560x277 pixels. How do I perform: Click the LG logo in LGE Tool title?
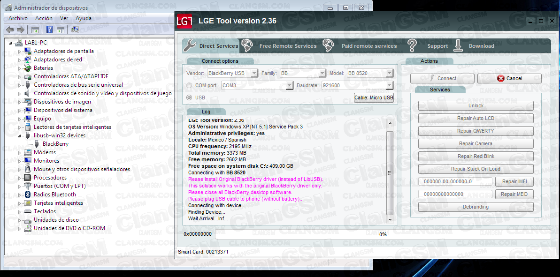coord(184,21)
